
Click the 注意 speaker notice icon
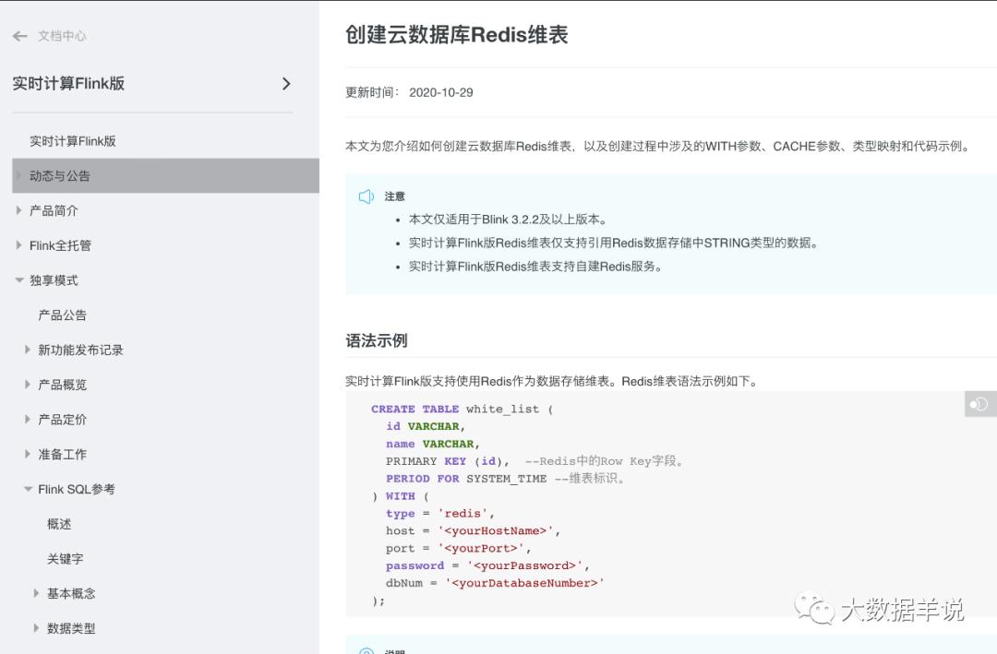coord(366,196)
